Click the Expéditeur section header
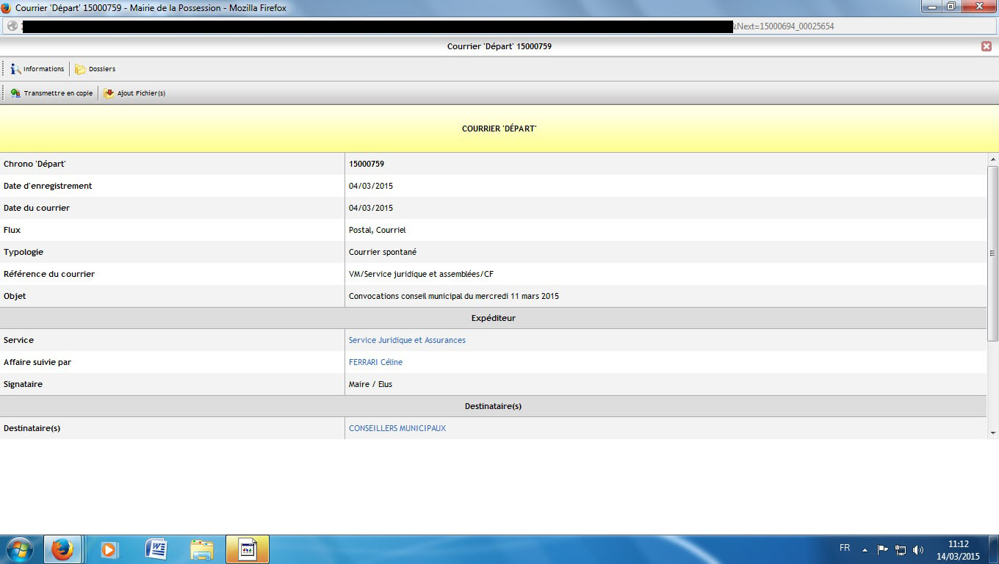Viewport: 999px width, 564px height. tap(494, 318)
